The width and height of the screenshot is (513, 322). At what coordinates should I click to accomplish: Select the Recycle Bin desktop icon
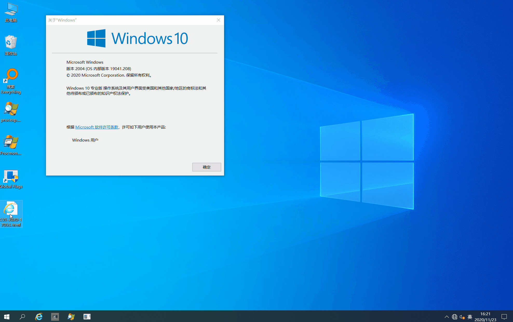click(11, 45)
